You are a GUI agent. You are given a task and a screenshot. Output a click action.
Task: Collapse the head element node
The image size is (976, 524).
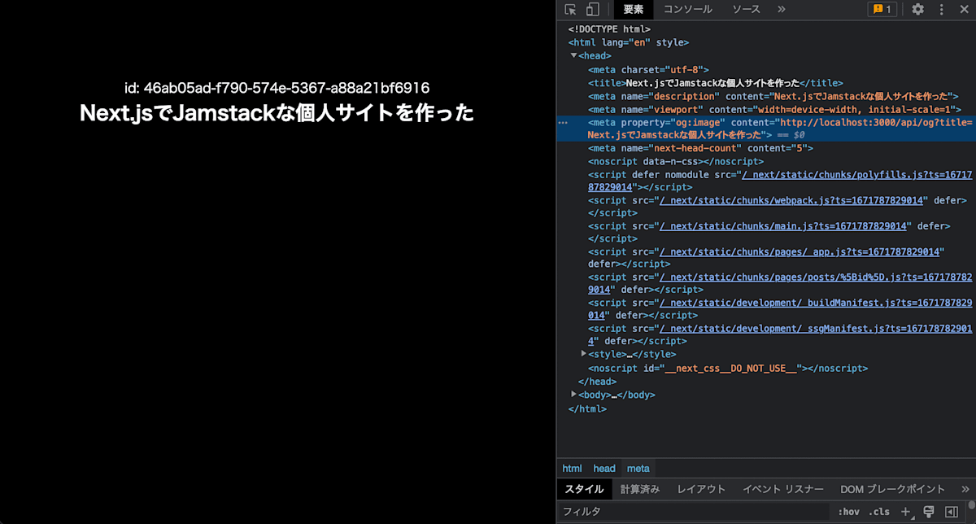click(573, 55)
